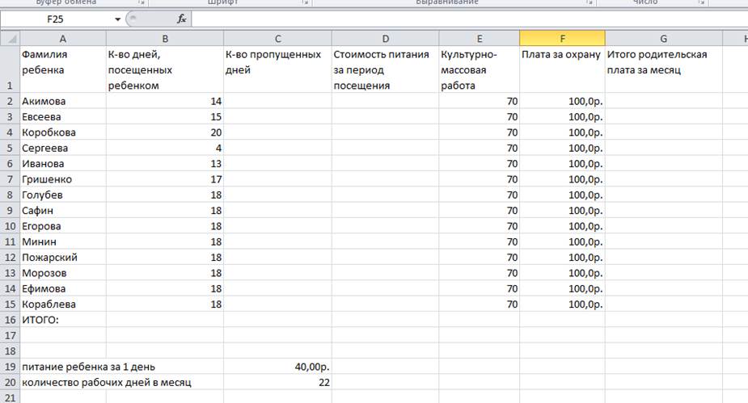
Task: Select the cell with 'Акимова'
Action: pyautogui.click(x=63, y=101)
